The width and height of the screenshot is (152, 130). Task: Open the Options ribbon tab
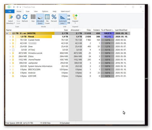coord(45,11)
